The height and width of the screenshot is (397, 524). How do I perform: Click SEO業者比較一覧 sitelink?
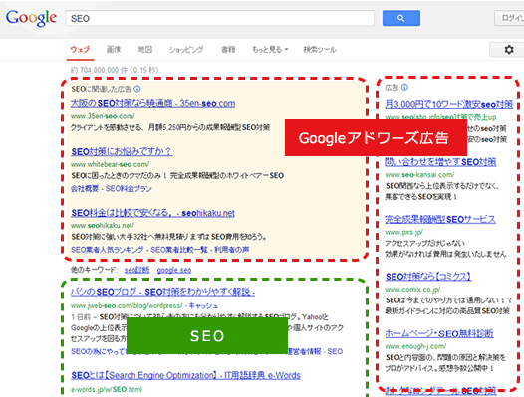[179, 250]
